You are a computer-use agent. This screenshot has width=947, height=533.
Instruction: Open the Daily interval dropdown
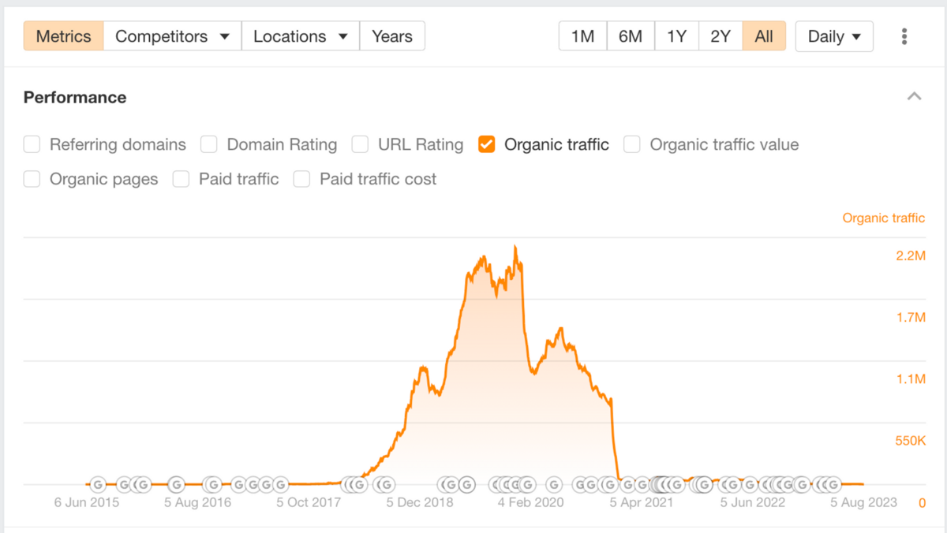pyautogui.click(x=834, y=36)
